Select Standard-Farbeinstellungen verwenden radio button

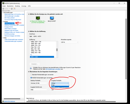click(x=31, y=75)
